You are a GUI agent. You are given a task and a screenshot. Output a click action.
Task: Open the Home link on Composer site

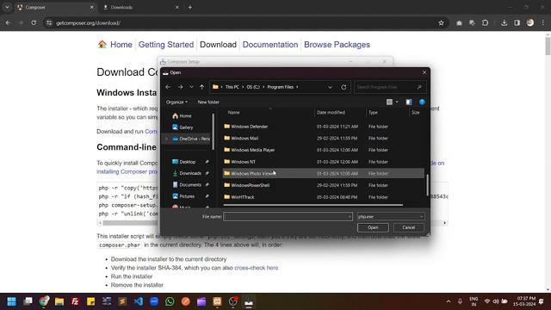121,45
